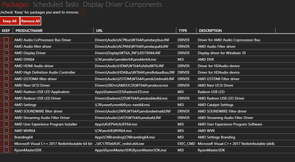Click the WVR64.msi URL cell
Image resolution: width=295 pixels, height=162 pixels.
pyautogui.click(x=113, y=131)
